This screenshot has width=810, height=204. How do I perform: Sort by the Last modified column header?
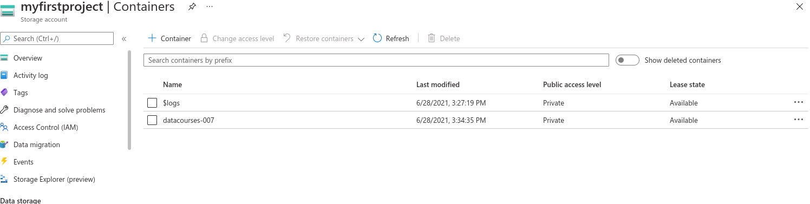pyautogui.click(x=438, y=84)
